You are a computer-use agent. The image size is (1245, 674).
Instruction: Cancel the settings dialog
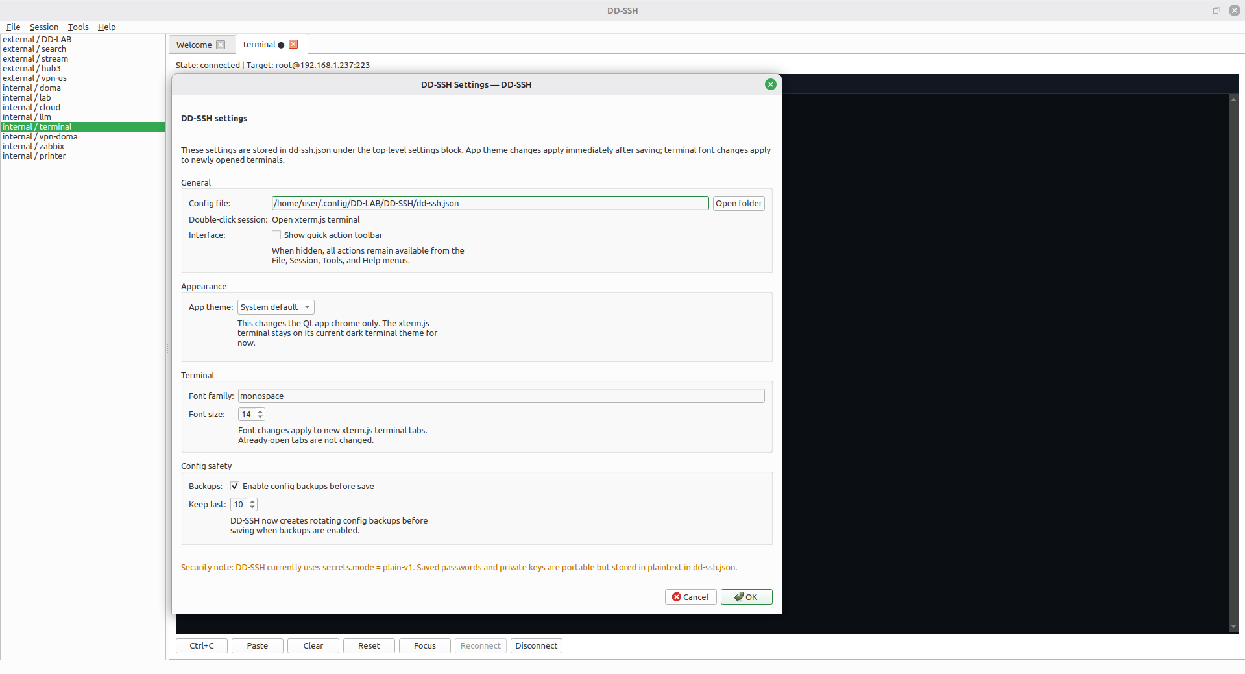click(690, 597)
